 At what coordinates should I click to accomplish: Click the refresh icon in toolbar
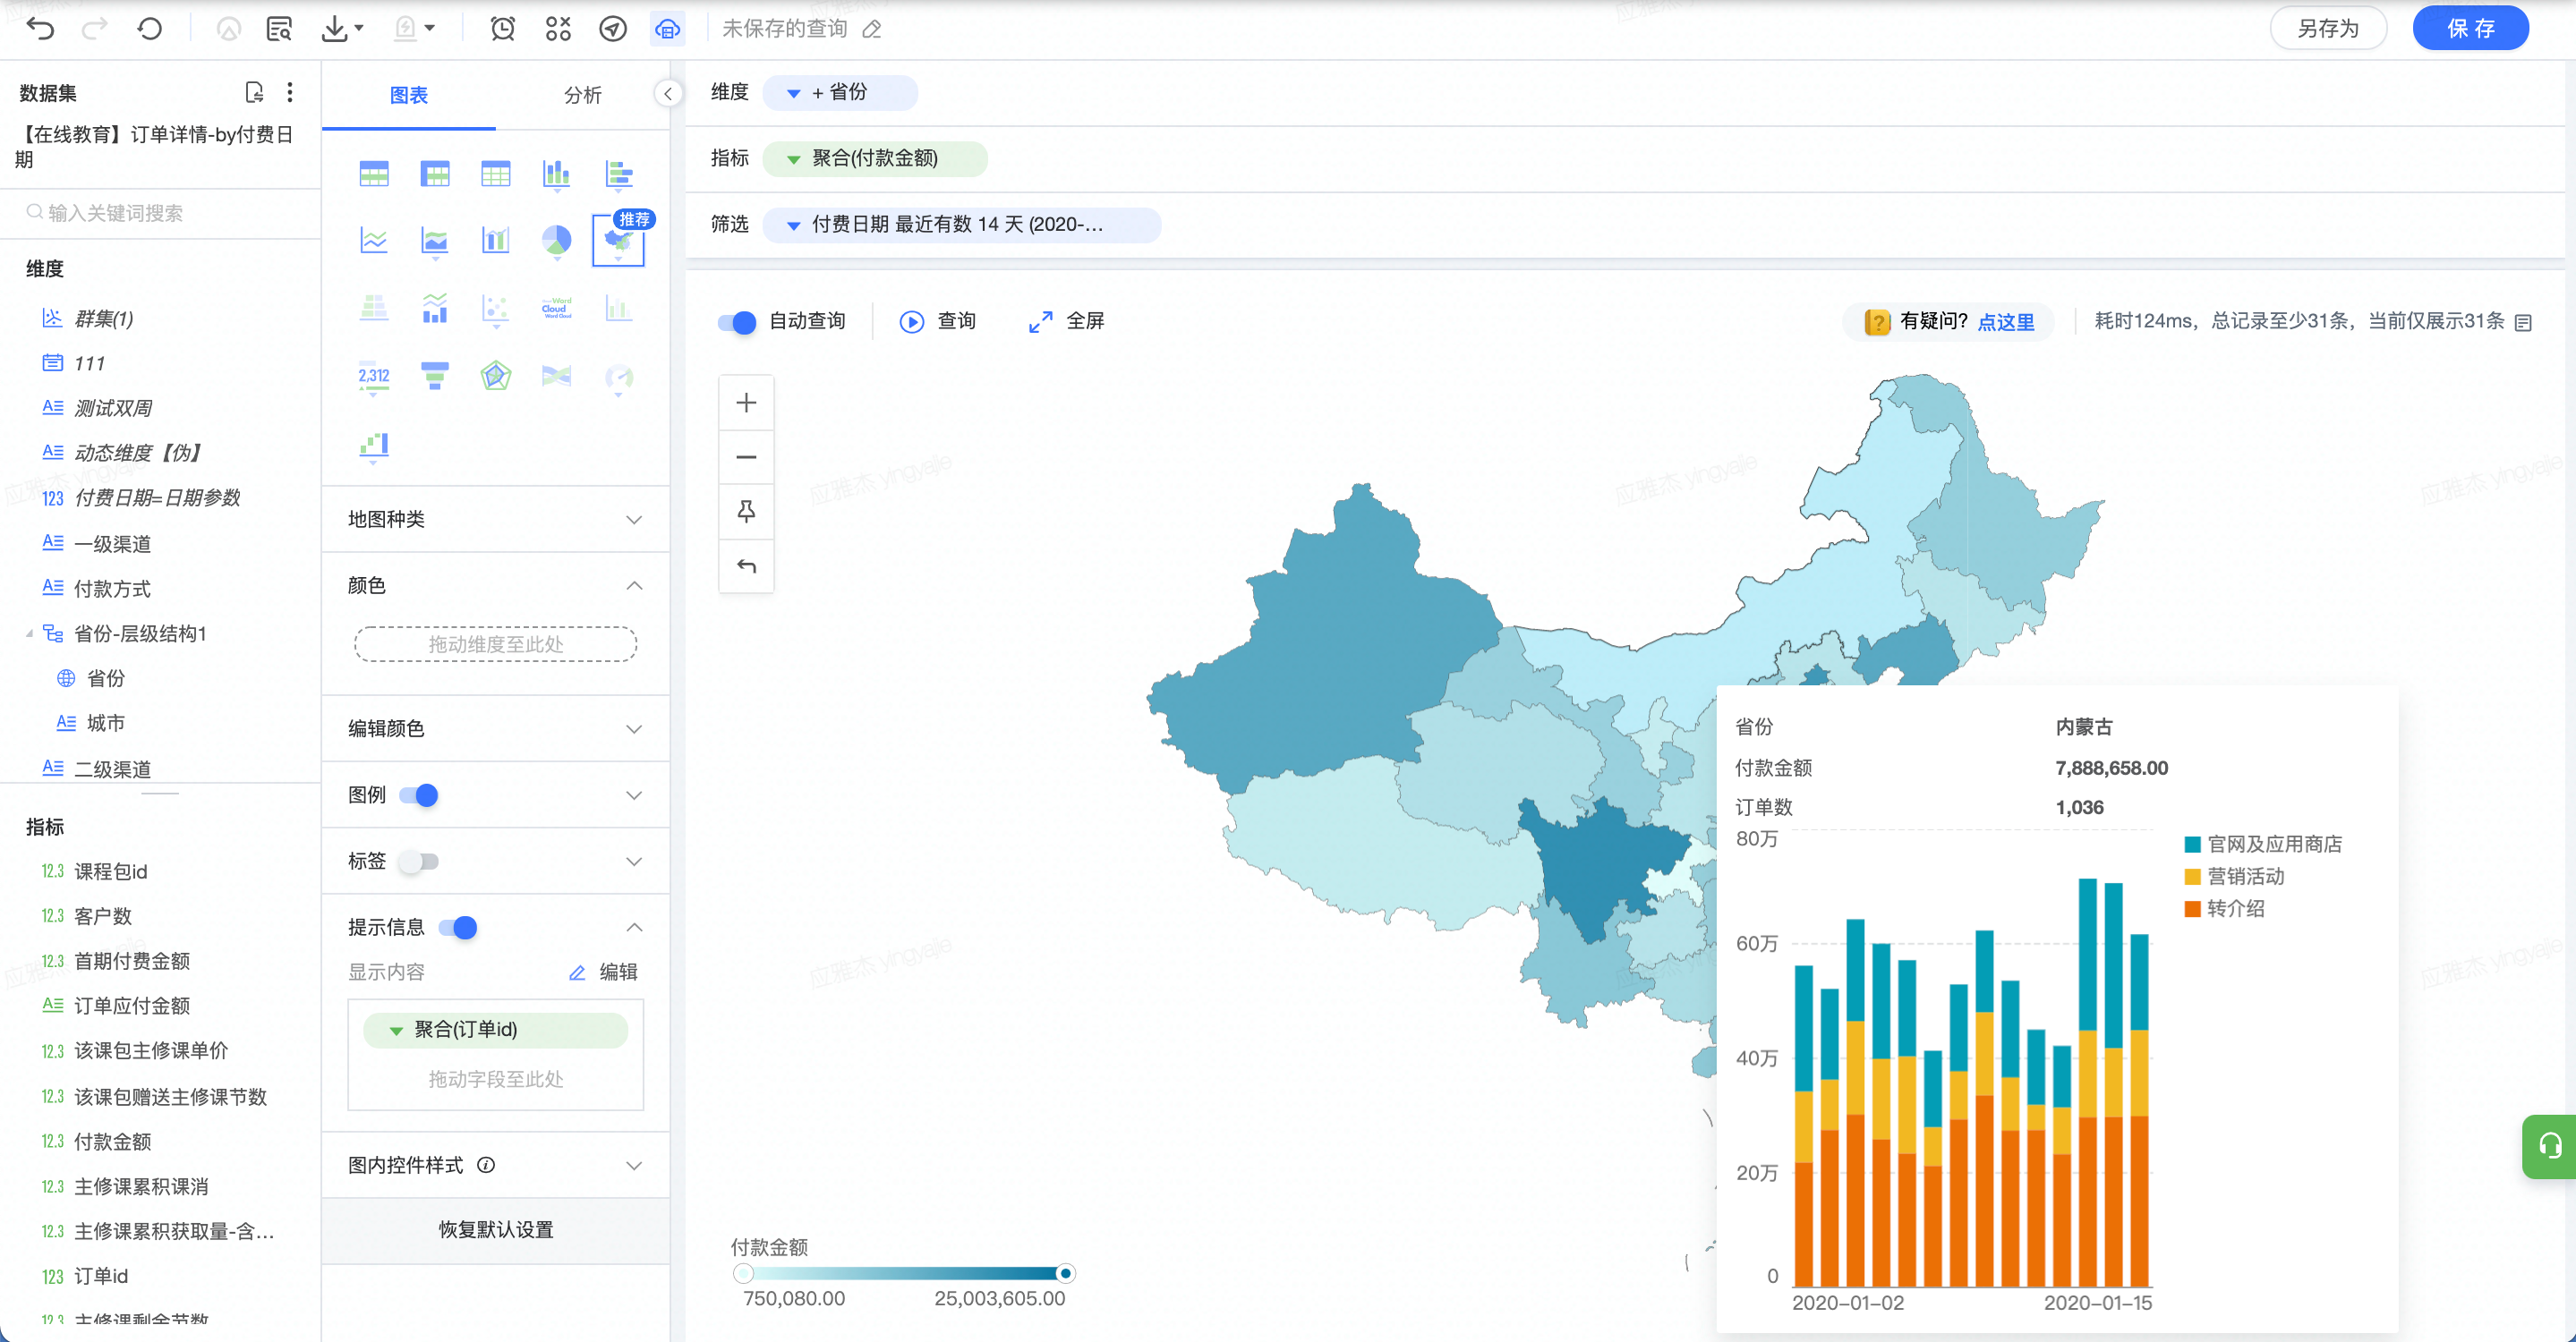(x=150, y=28)
